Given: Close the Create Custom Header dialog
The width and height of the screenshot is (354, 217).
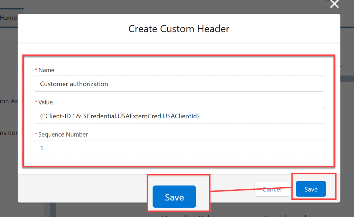Looking at the screenshot, I should pyautogui.click(x=334, y=4).
